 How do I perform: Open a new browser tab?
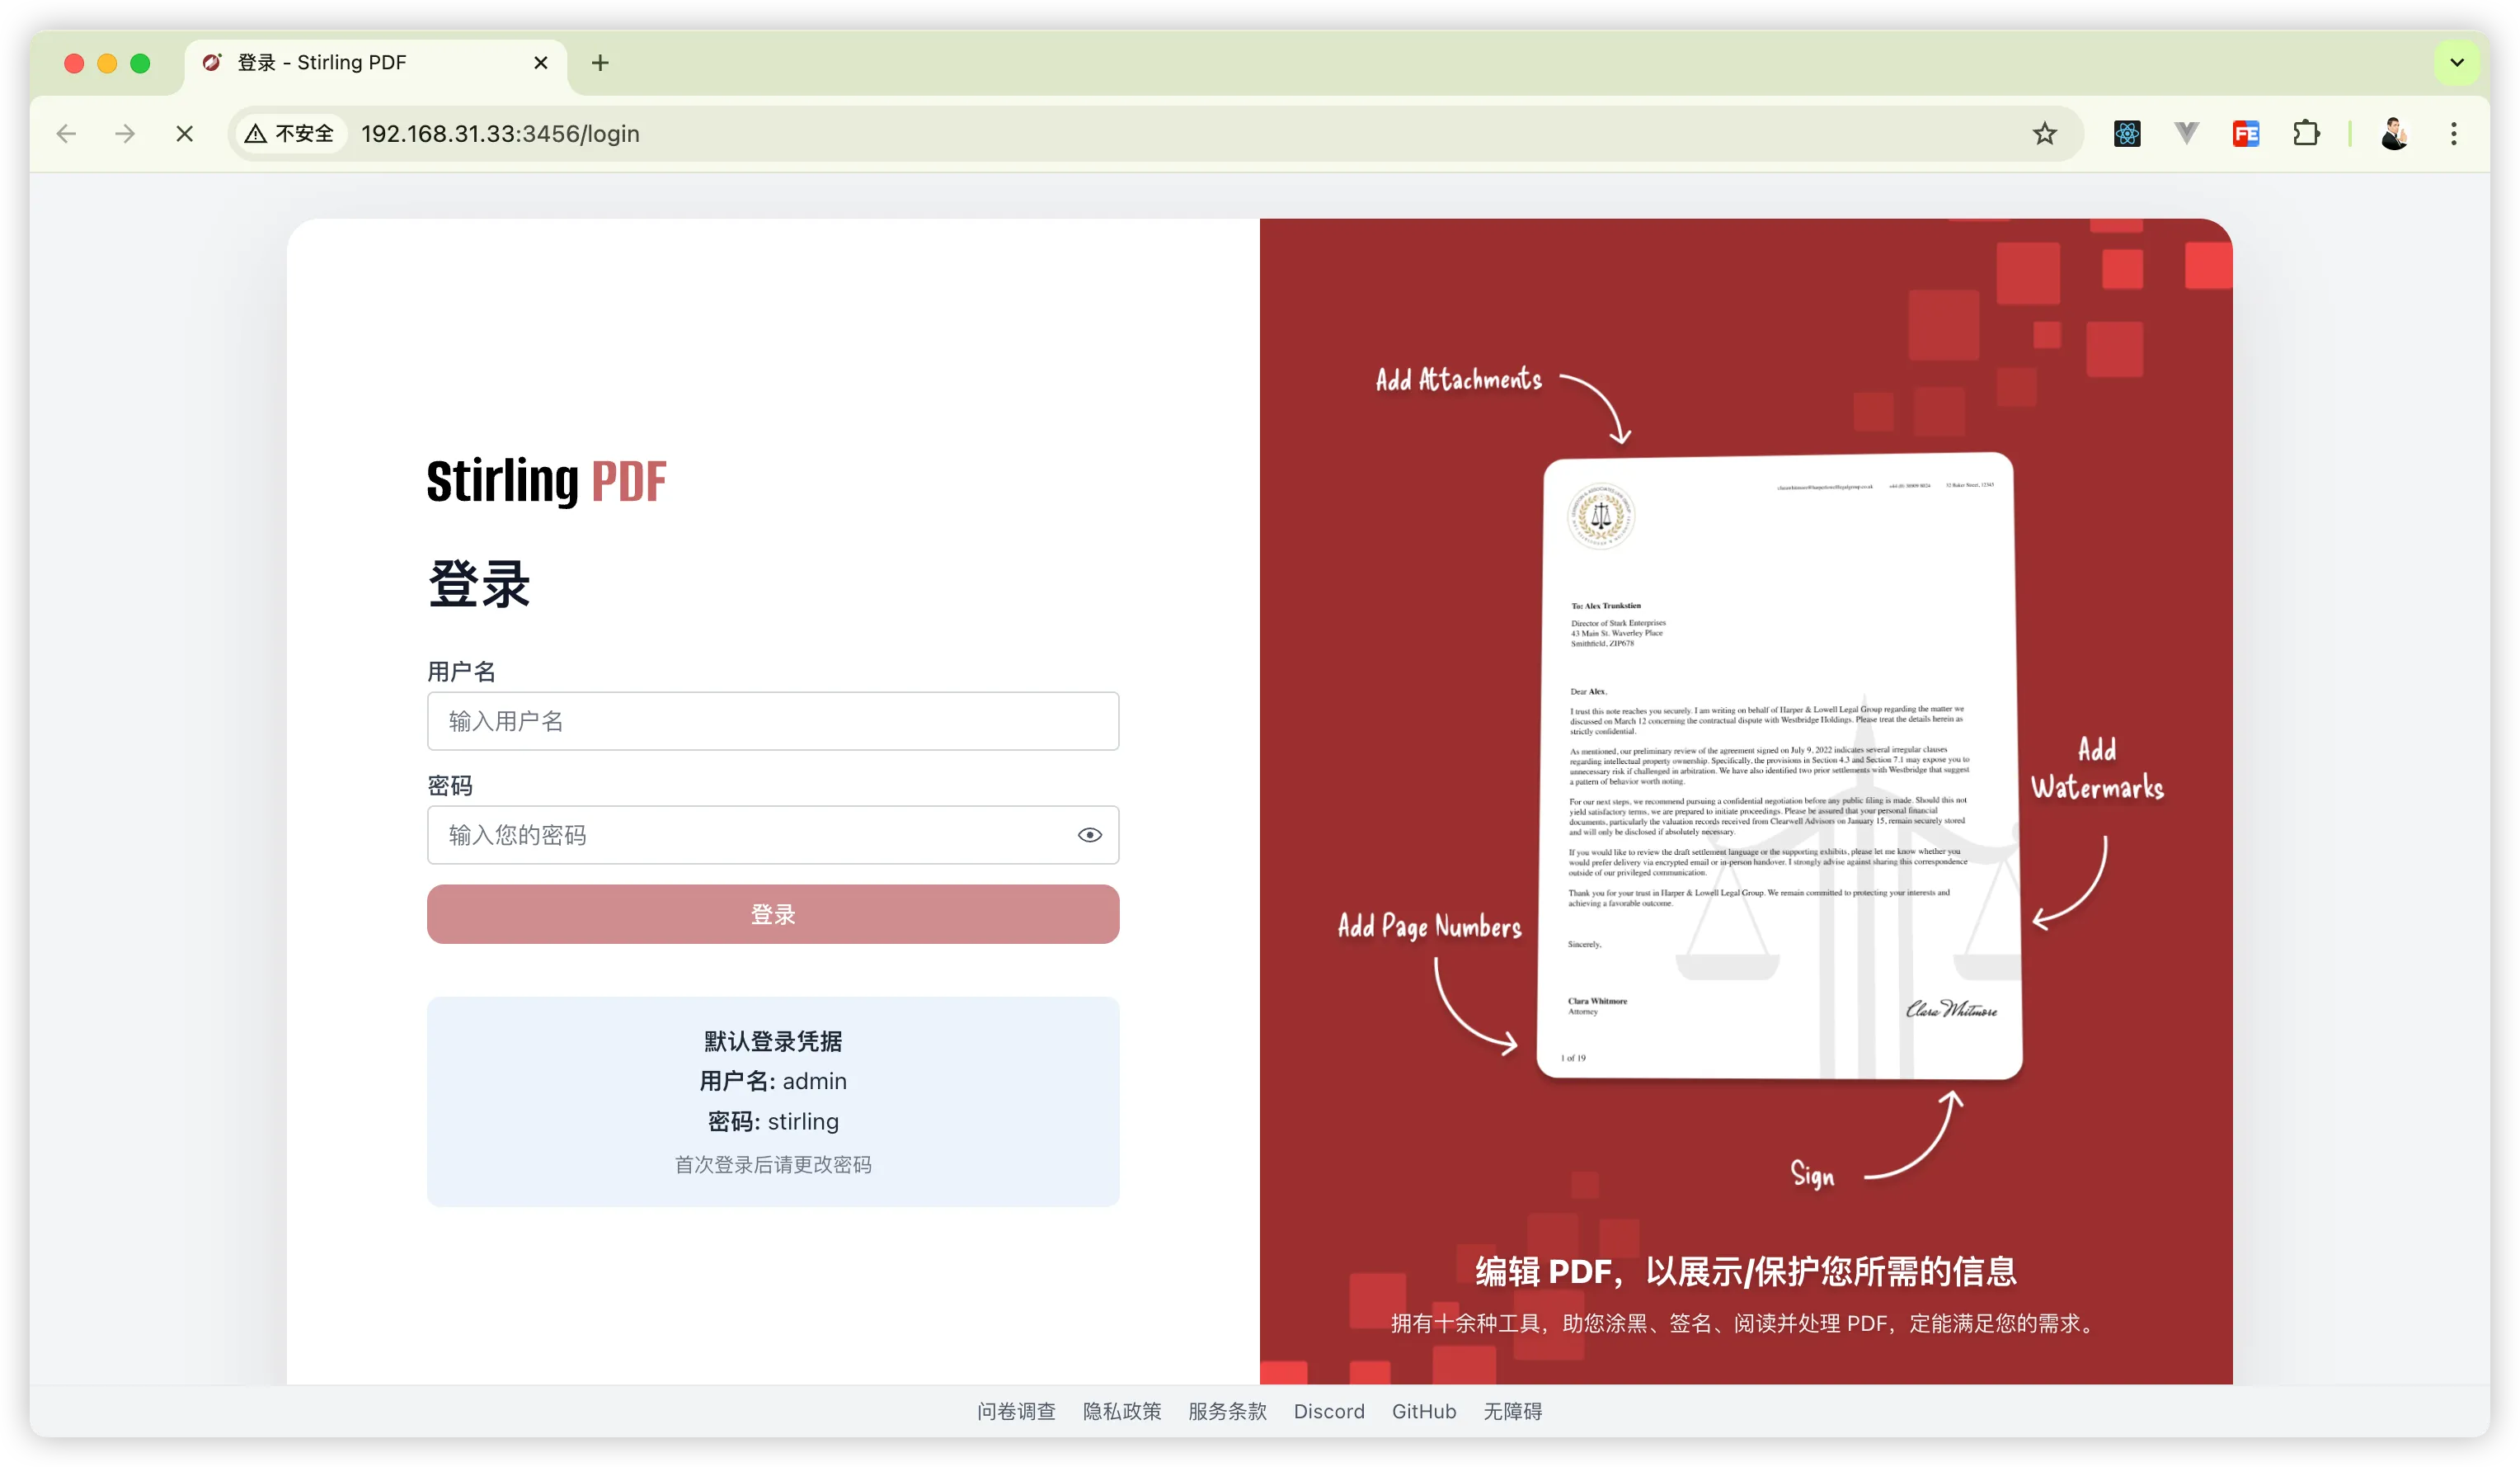(600, 63)
